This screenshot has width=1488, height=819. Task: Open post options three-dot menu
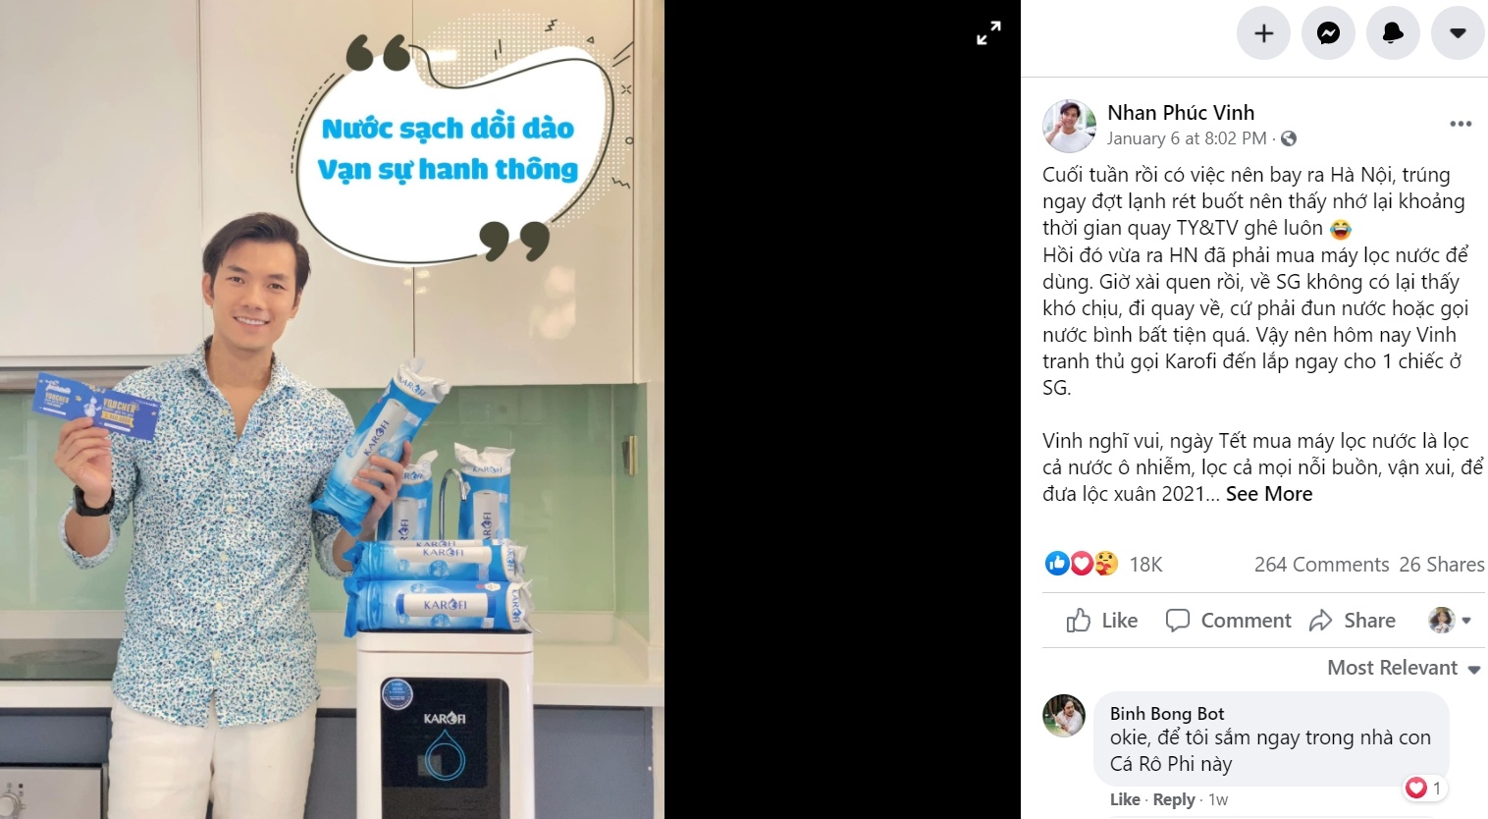pyautogui.click(x=1461, y=124)
